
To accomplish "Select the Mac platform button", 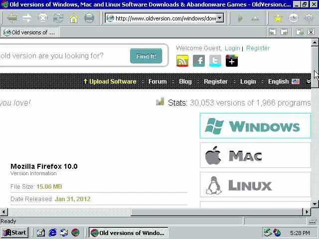I will pos(255,155).
